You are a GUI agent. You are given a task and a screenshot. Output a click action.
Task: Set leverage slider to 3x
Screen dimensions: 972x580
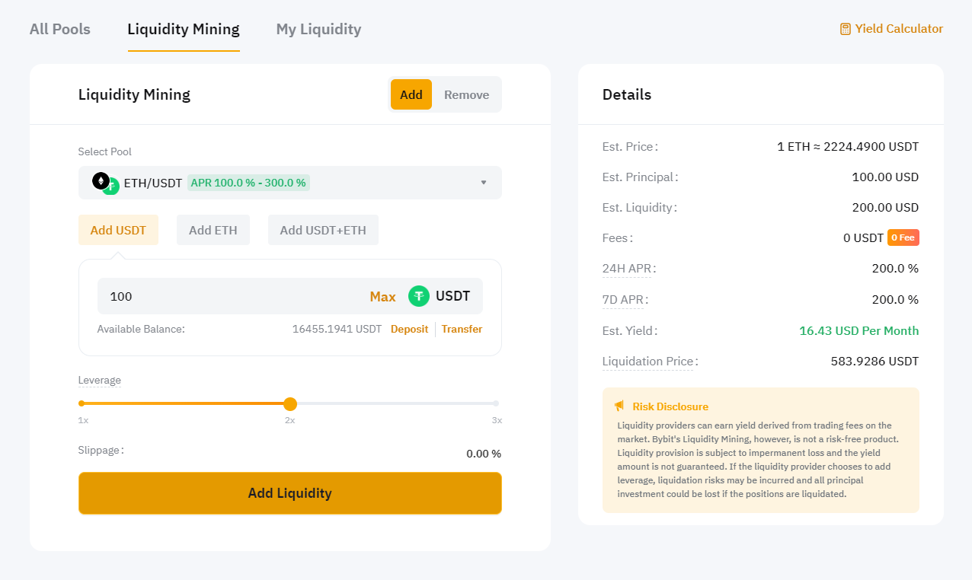[x=496, y=403]
